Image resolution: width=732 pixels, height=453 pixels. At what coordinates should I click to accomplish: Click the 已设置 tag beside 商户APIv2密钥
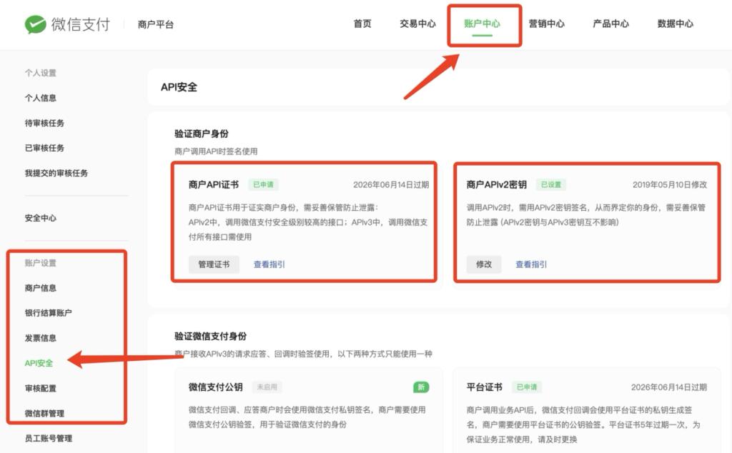551,185
